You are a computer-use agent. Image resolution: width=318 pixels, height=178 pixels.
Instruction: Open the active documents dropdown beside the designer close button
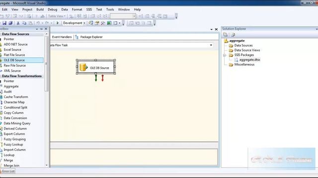coord(212,30)
